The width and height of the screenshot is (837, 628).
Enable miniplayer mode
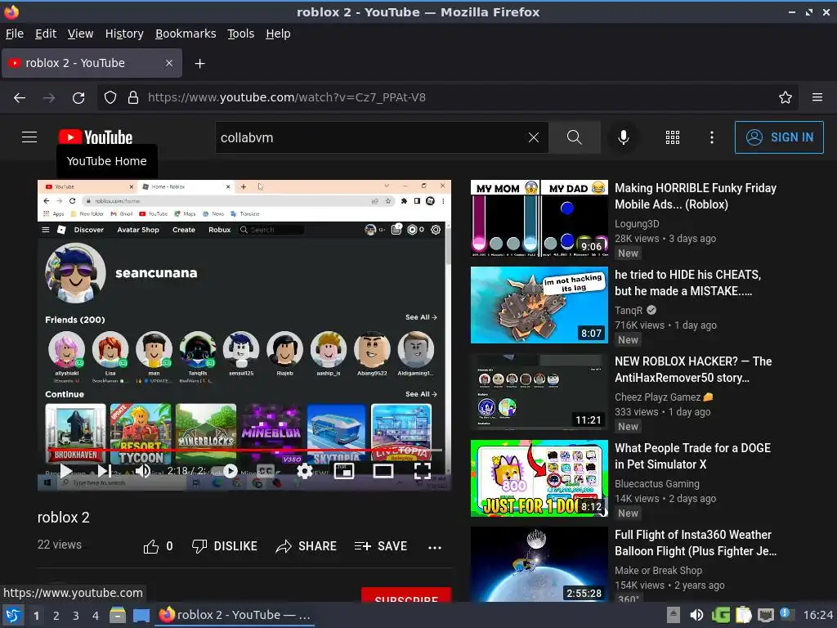[344, 470]
